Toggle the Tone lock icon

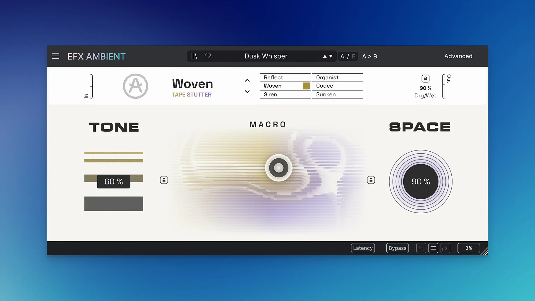pyautogui.click(x=164, y=180)
